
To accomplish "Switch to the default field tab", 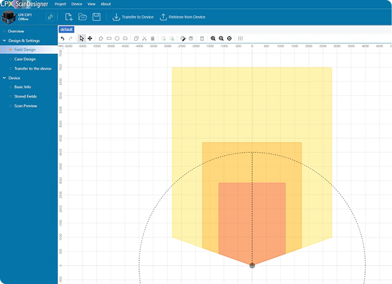I will (x=67, y=29).
